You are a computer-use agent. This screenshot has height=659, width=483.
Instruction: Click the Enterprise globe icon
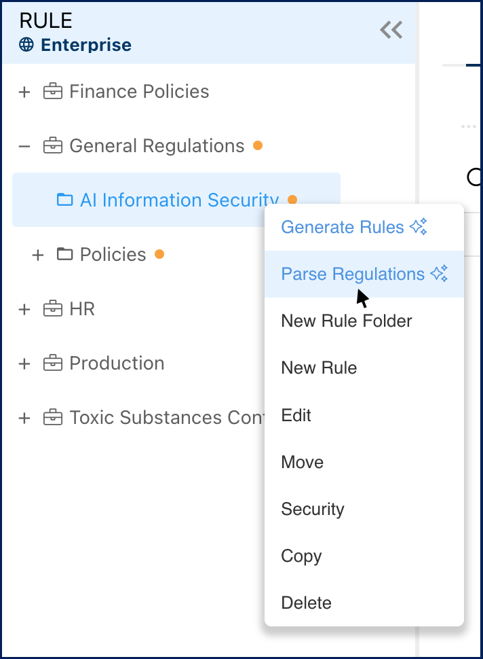[26, 45]
